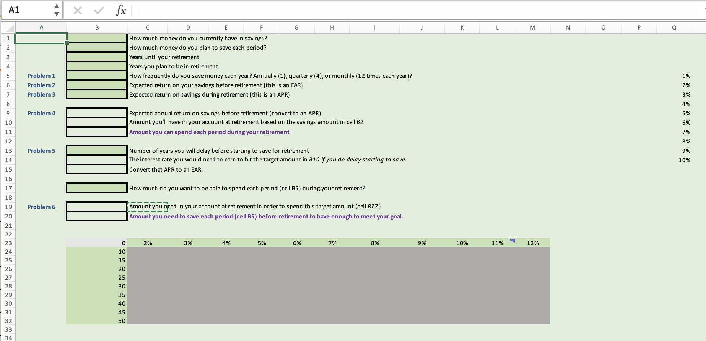Open the comment marker next to 11% header
This screenshot has width=706, height=341.
(513, 241)
